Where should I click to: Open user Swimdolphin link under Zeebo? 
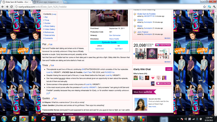coord(148,22)
